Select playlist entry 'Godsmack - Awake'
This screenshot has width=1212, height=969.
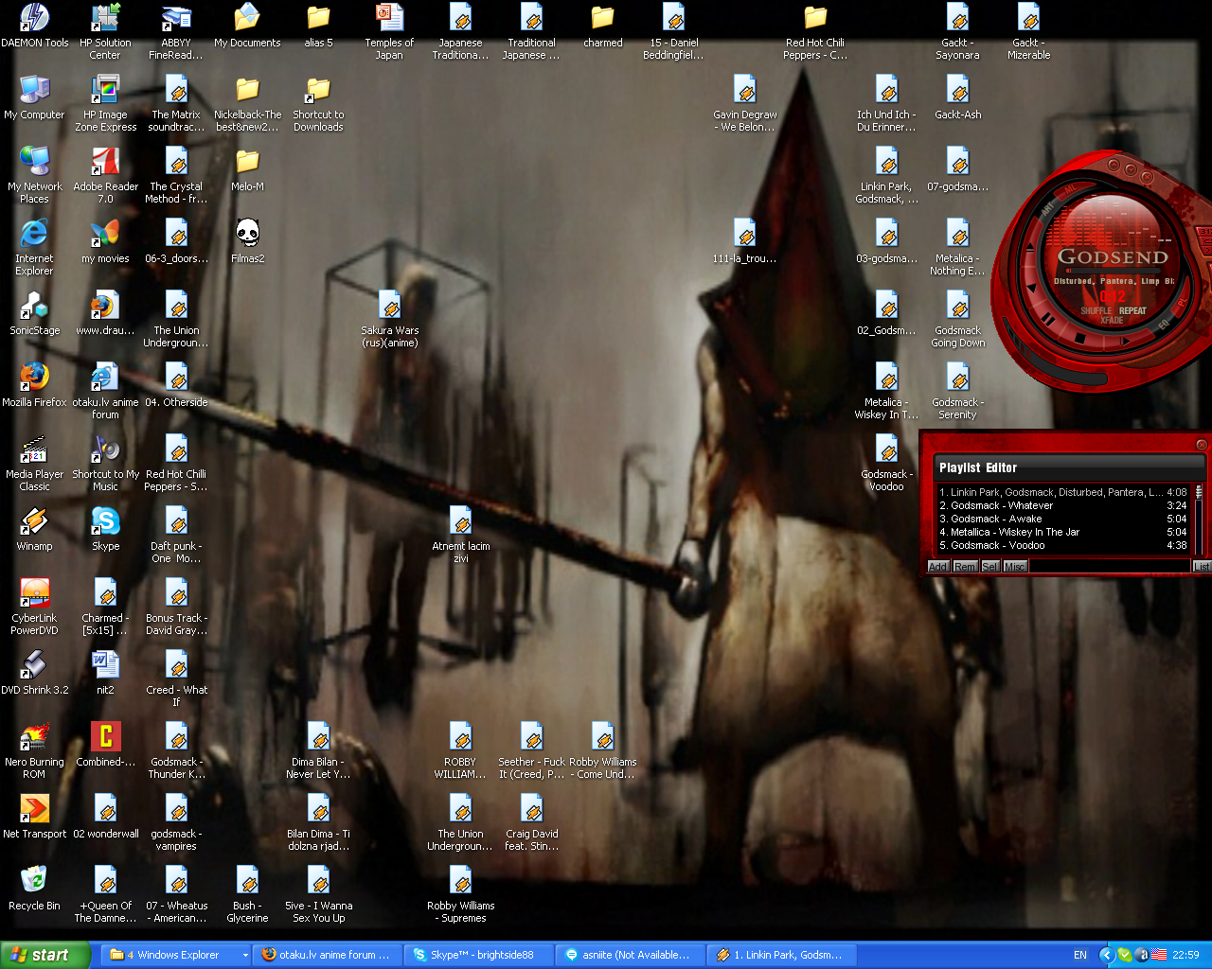click(1062, 519)
